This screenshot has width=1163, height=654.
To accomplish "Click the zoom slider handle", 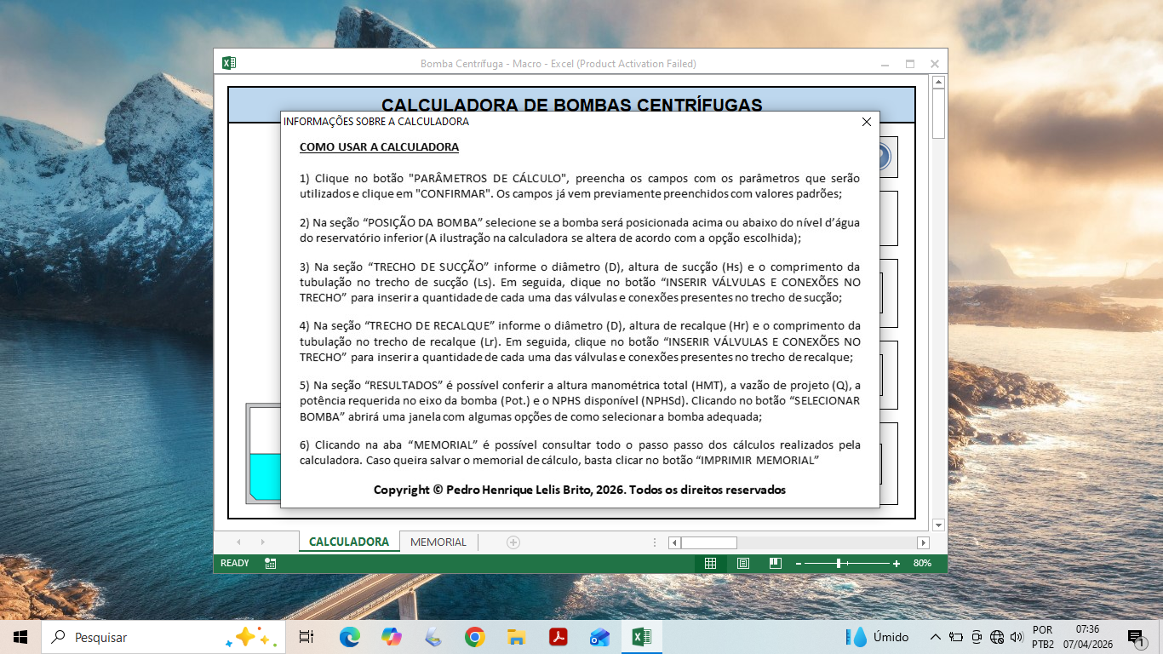I will point(839,563).
